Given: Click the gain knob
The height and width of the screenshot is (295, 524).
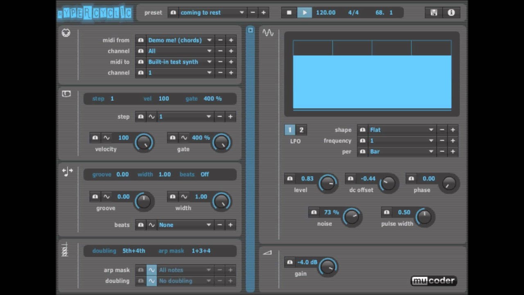Looking at the screenshot, I should [327, 267].
